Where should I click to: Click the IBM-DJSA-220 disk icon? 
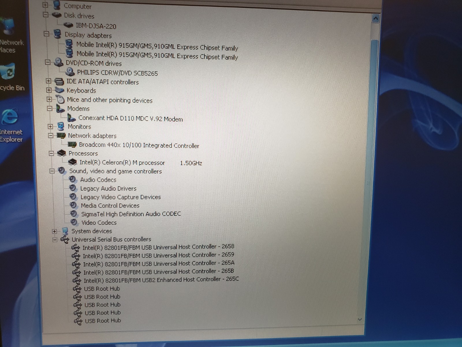[68, 25]
